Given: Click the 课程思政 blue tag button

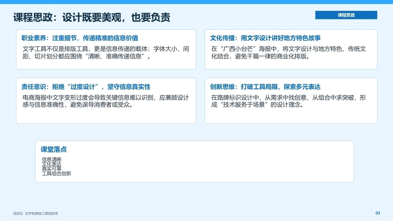Looking at the screenshot, I should 346,15.
